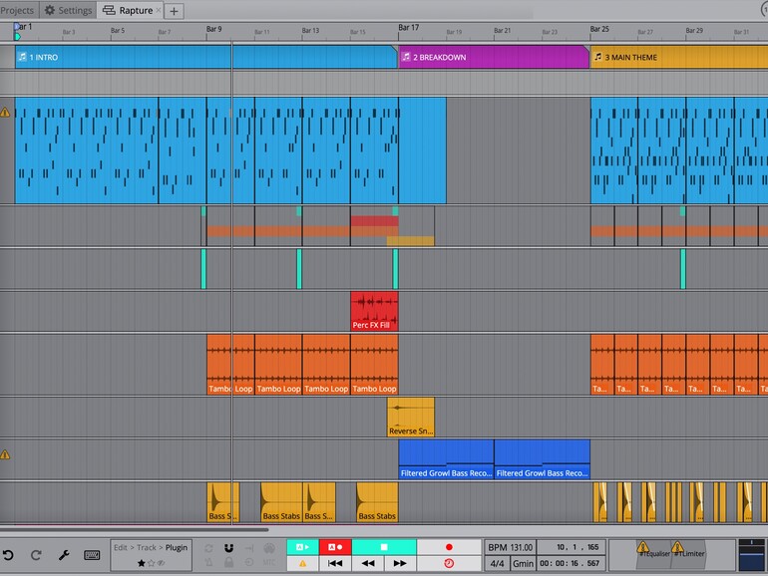Toggle MTC sync
This screenshot has height=576, width=768.
point(269,562)
